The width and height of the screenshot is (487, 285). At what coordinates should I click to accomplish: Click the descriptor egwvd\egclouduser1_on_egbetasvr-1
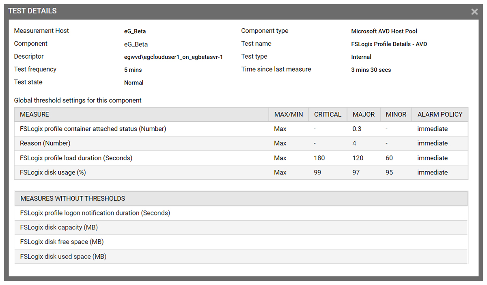(x=174, y=57)
